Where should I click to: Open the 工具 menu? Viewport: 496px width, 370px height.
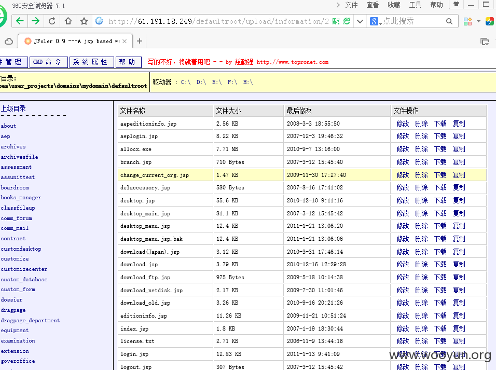pos(415,5)
